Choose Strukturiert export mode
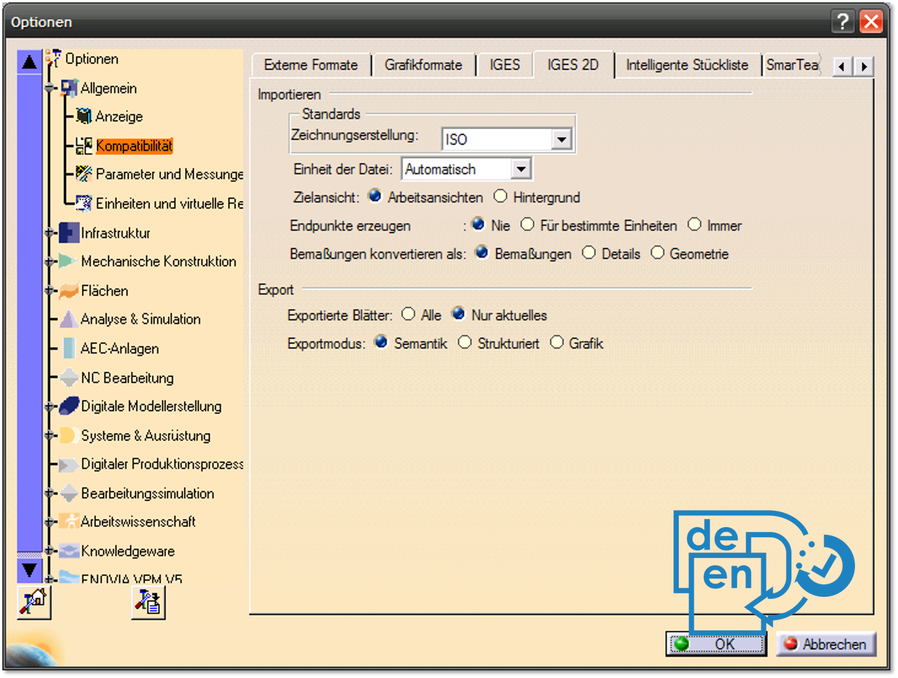The height and width of the screenshot is (678, 898). [465, 343]
